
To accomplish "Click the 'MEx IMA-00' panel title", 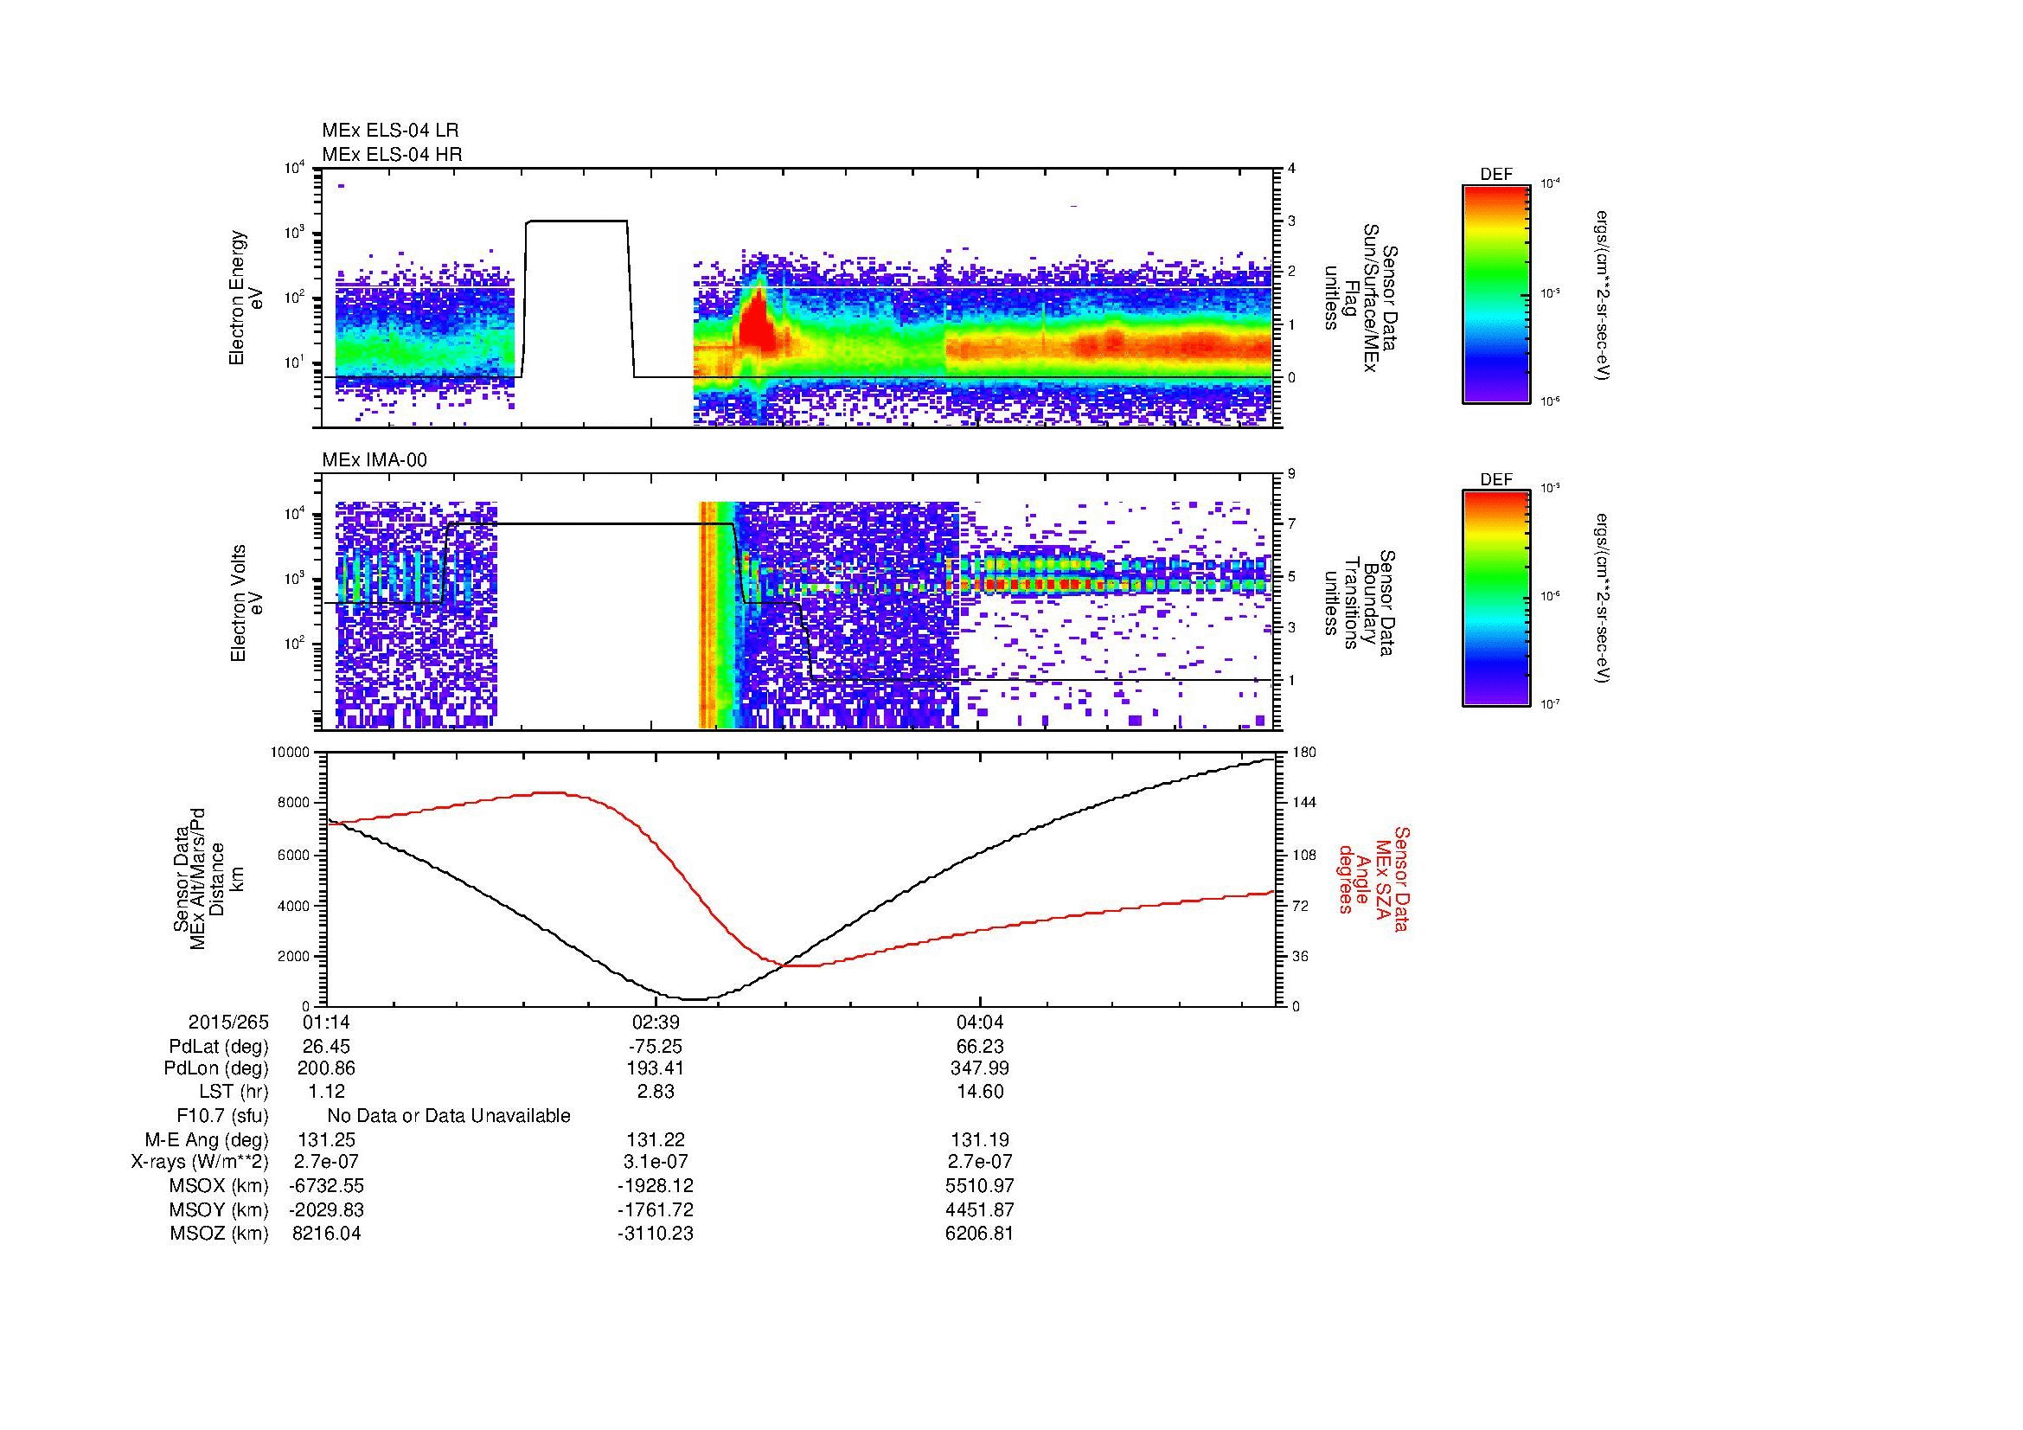I will point(375,460).
